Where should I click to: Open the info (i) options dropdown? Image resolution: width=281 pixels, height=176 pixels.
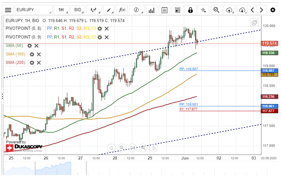(x=136, y=10)
